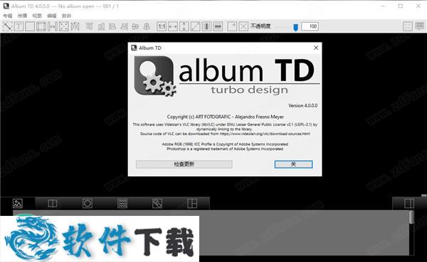Click the 1:1 zoom icon

162,26
